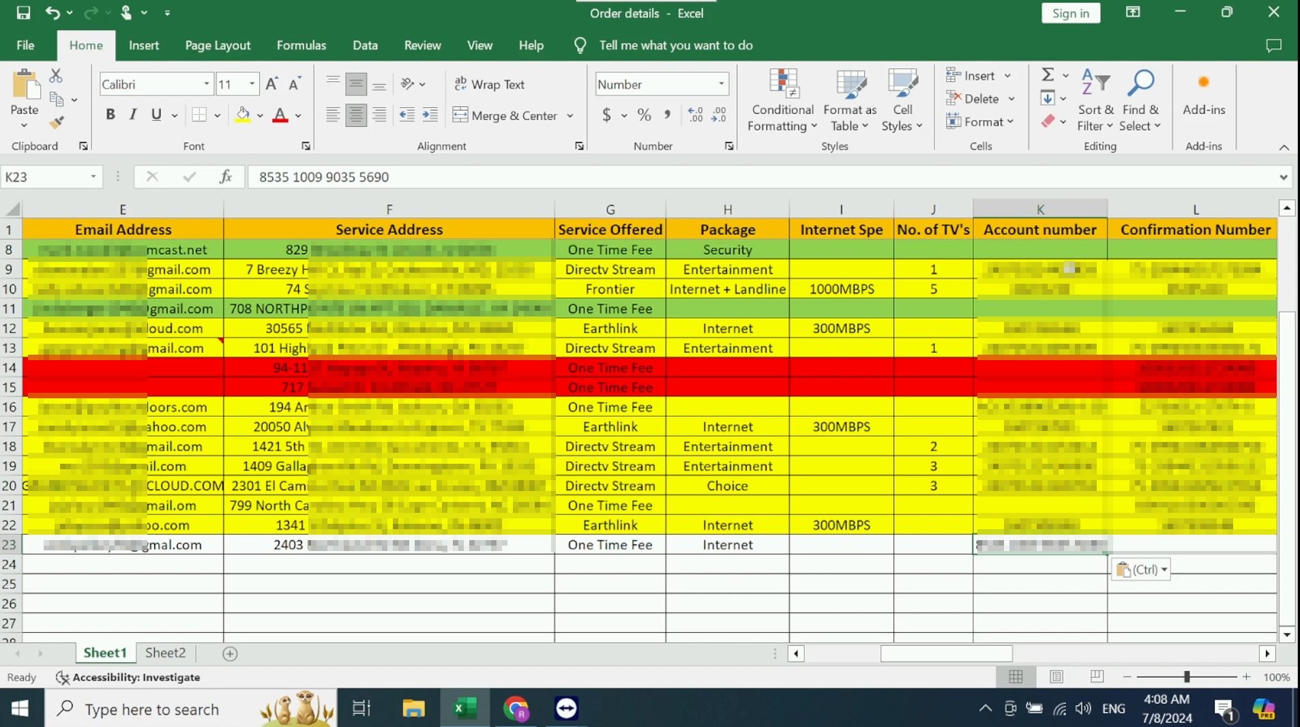Switch to Sheet2 tab
The width and height of the screenshot is (1300, 727).
[x=165, y=653]
